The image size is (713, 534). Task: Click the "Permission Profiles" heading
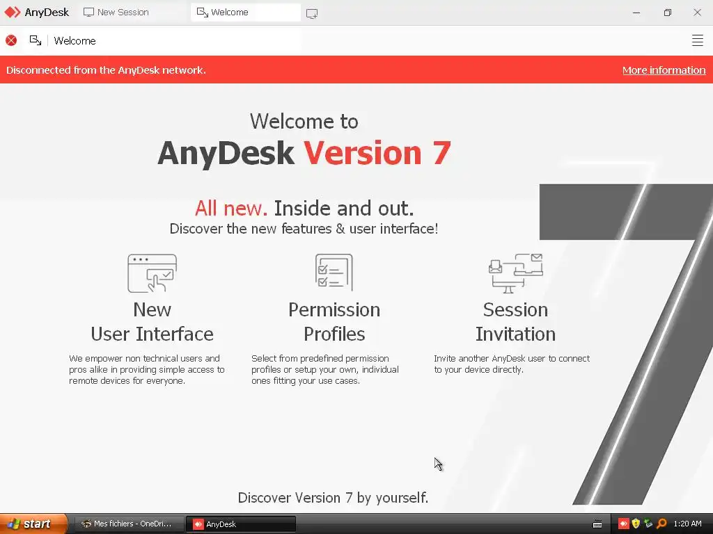(x=334, y=321)
